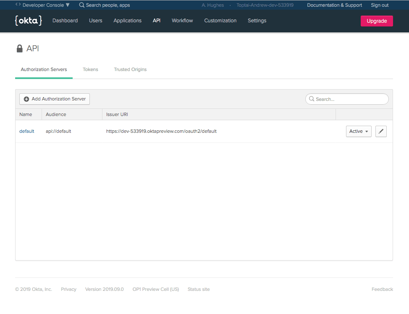Click the magnifier icon in table search box

pyautogui.click(x=312, y=99)
